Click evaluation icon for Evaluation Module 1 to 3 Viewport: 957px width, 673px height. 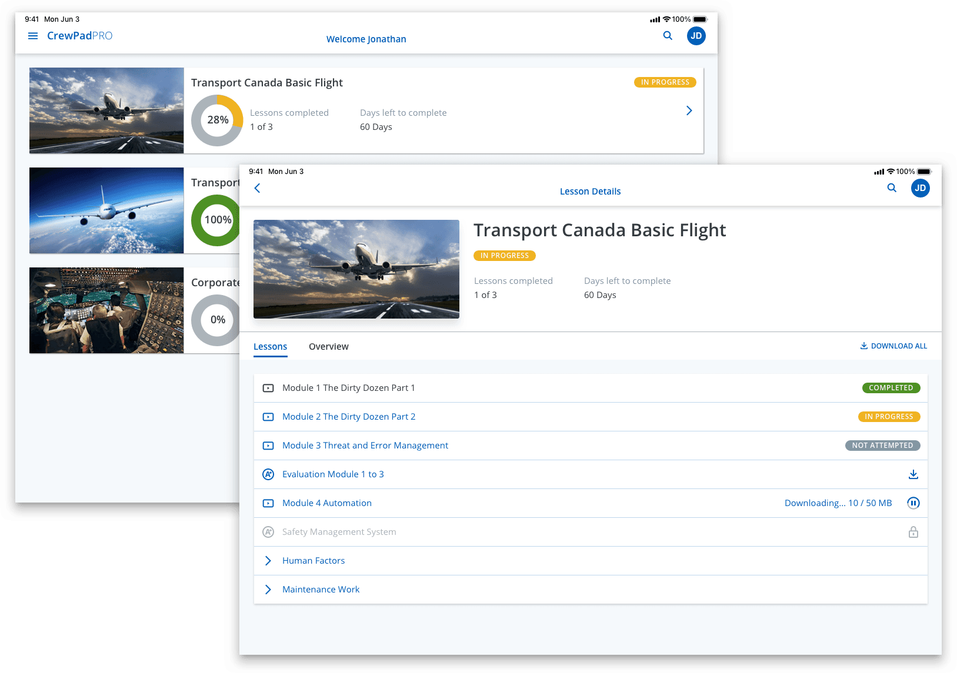point(268,474)
